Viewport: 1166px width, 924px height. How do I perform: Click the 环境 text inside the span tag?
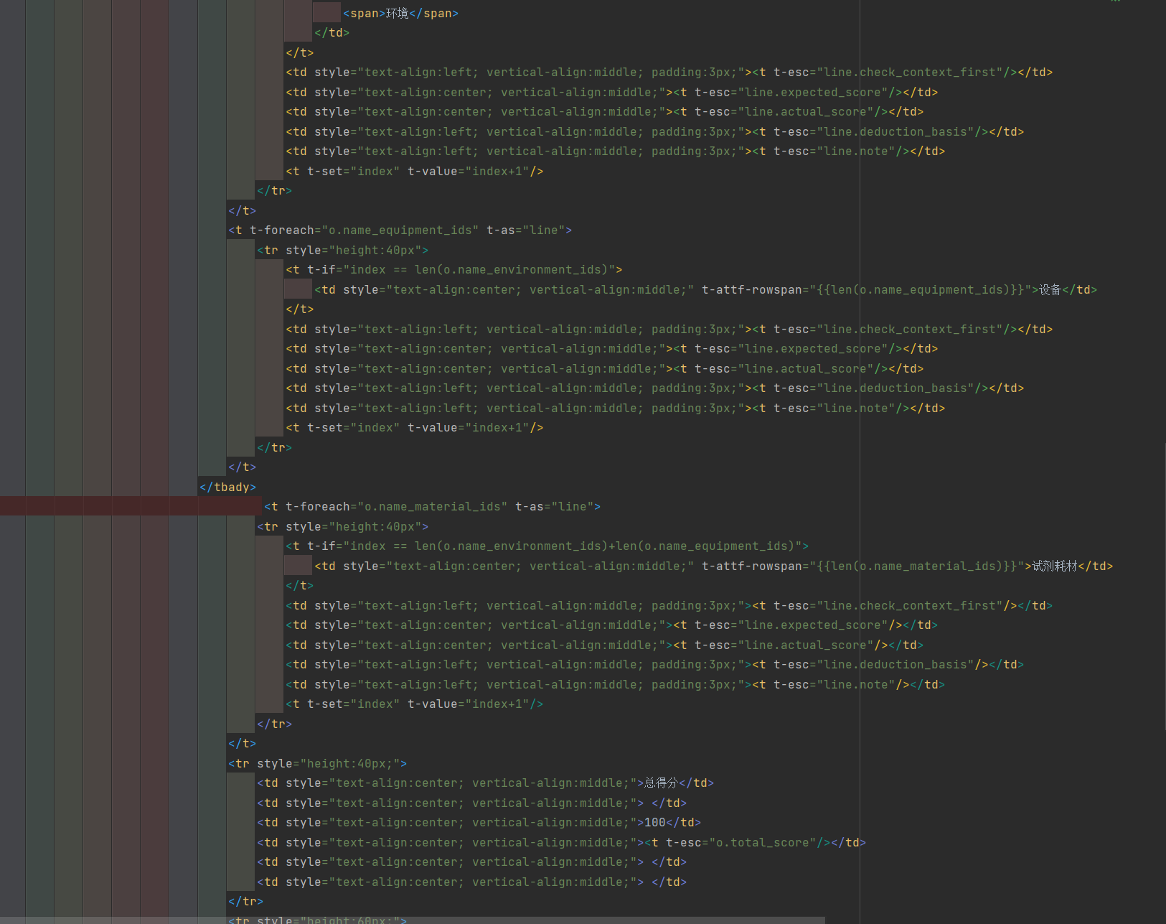(397, 14)
